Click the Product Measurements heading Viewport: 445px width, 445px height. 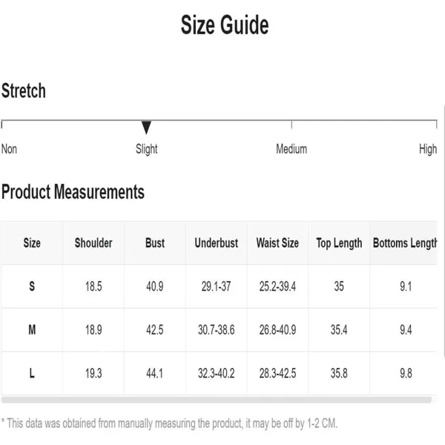pos(73,192)
